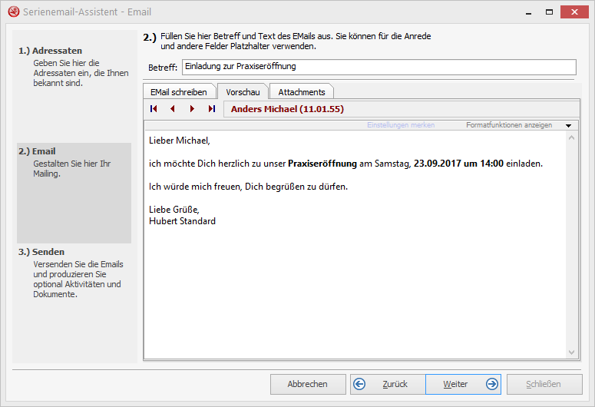
Task: Go to next recipient record
Action: pos(192,109)
